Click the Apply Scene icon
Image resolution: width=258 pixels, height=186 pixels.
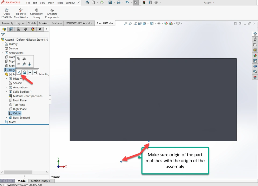tap(171, 23)
